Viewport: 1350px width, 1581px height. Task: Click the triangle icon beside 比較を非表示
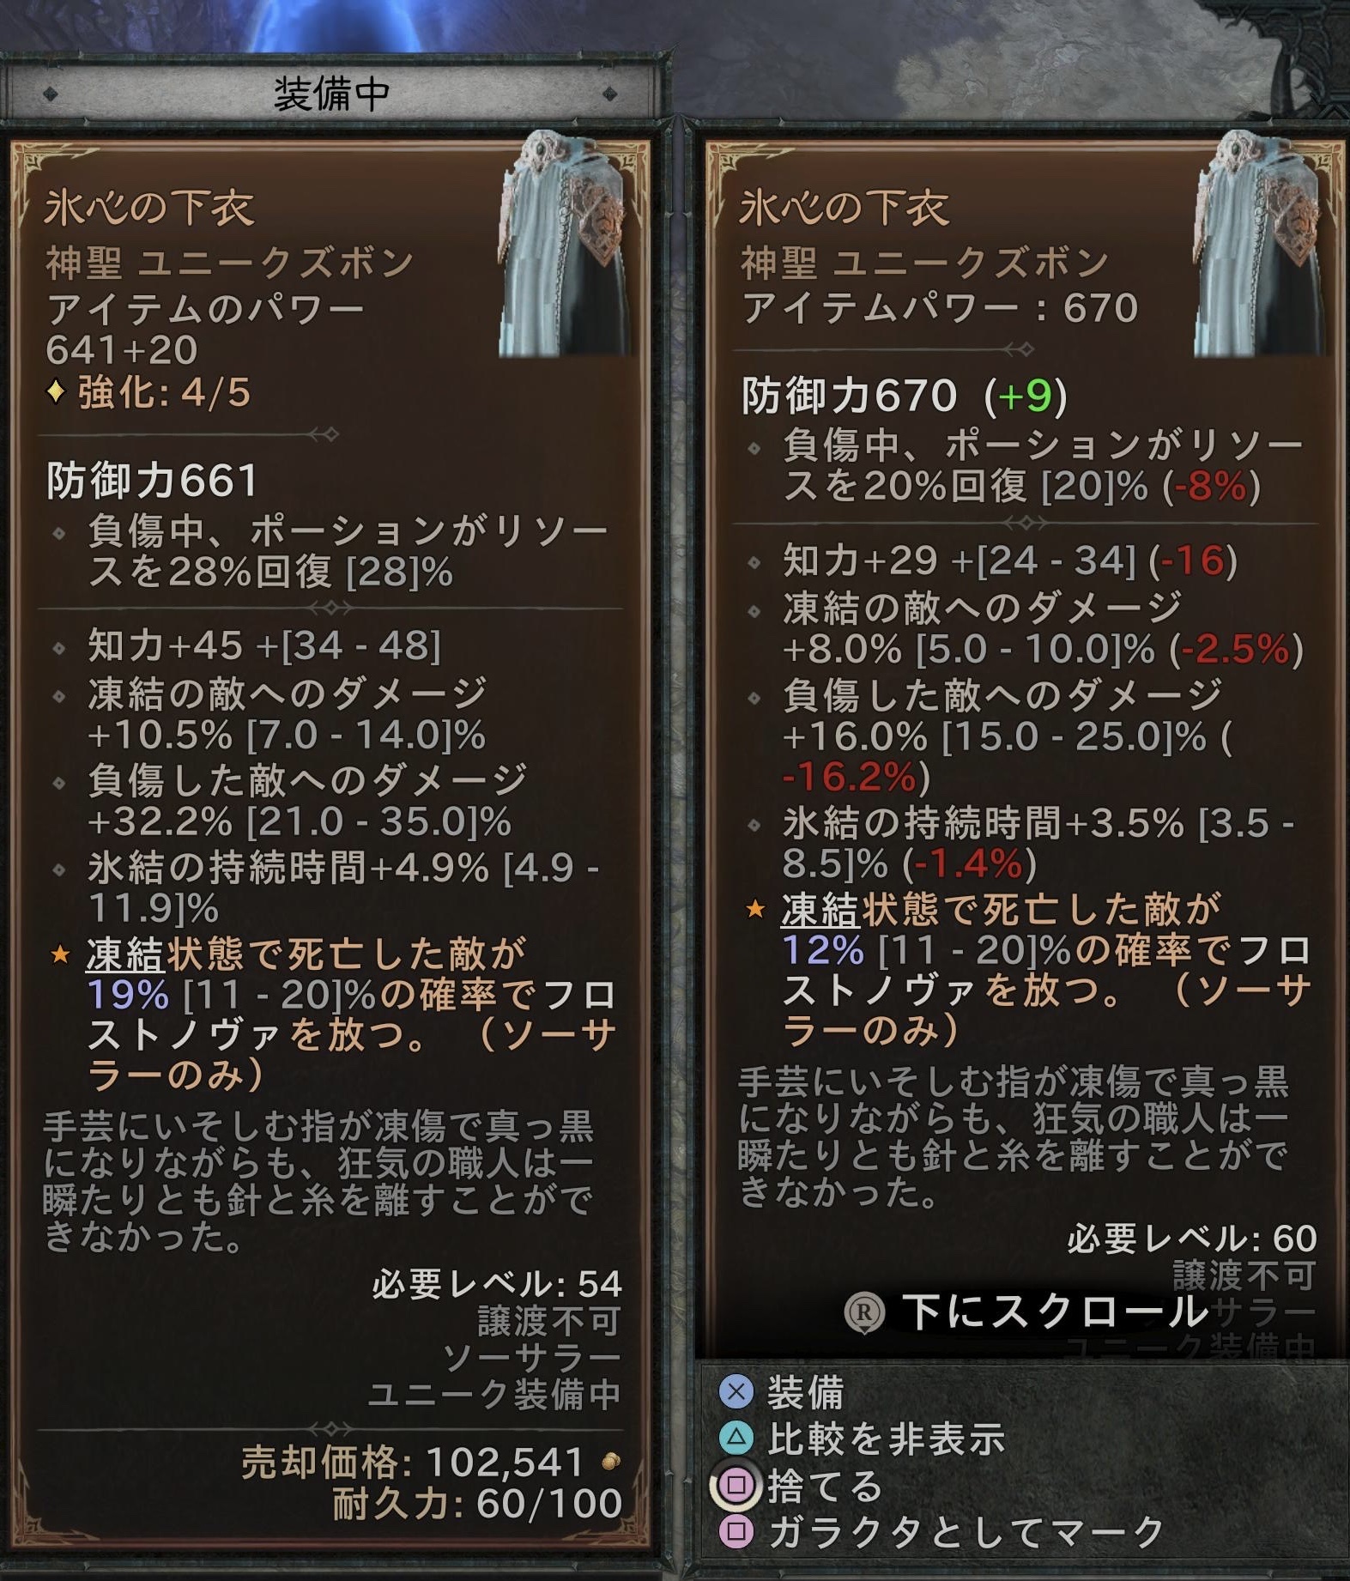pos(736,1438)
